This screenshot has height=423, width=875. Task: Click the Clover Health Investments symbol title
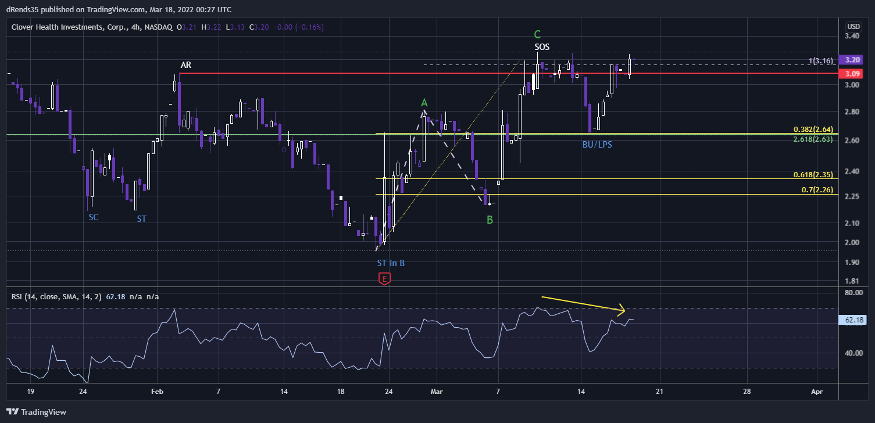tap(91, 27)
